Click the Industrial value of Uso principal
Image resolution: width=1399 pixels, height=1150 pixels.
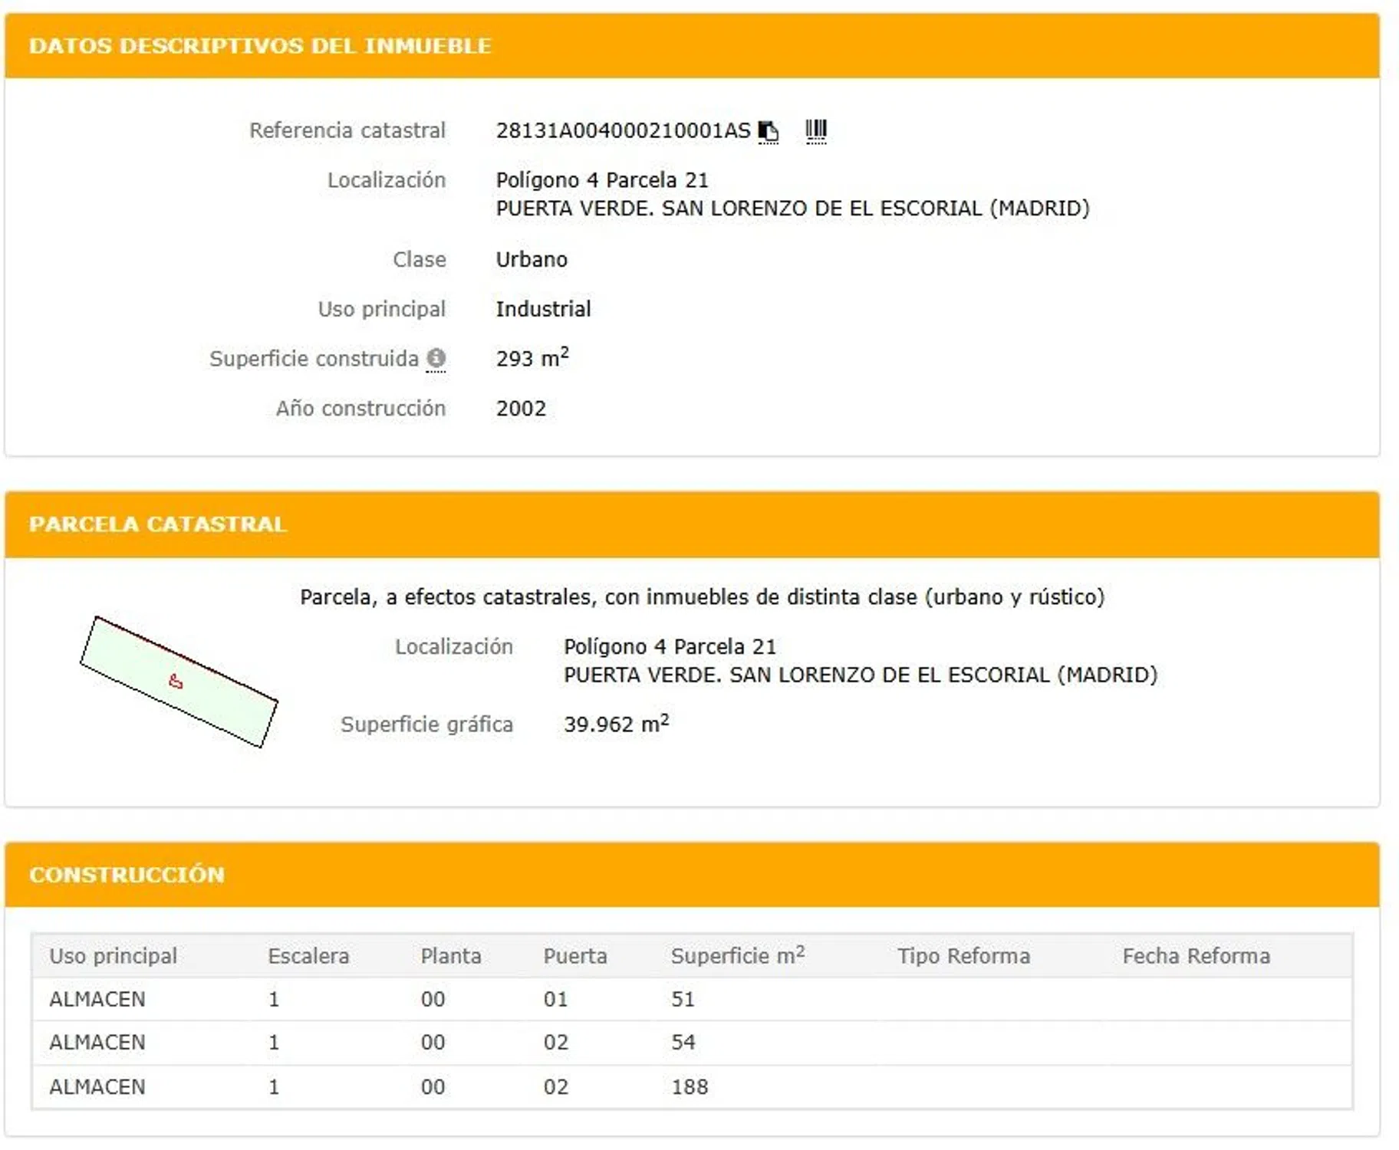coord(543,309)
